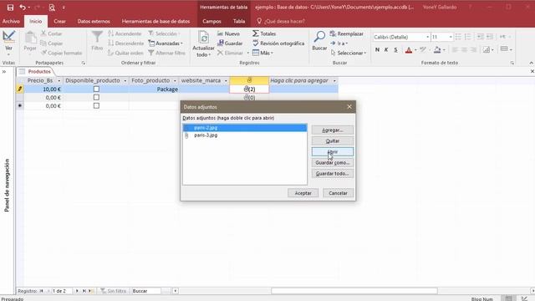The image size is (535, 301).
Task: Click the Ir a dropdown
Action: click(339, 43)
